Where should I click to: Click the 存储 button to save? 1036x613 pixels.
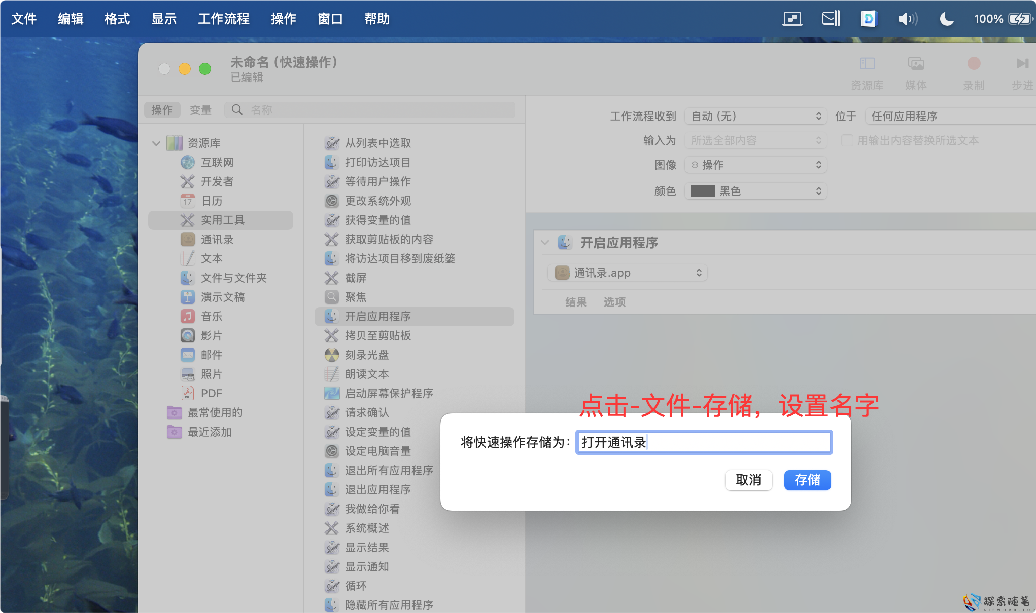pos(807,480)
